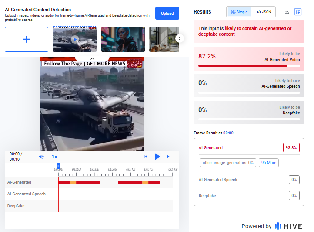Screen dimensions: 314x232
Task: Select the cyberpunk woman sample thumbnail
Action: [x=123, y=39]
